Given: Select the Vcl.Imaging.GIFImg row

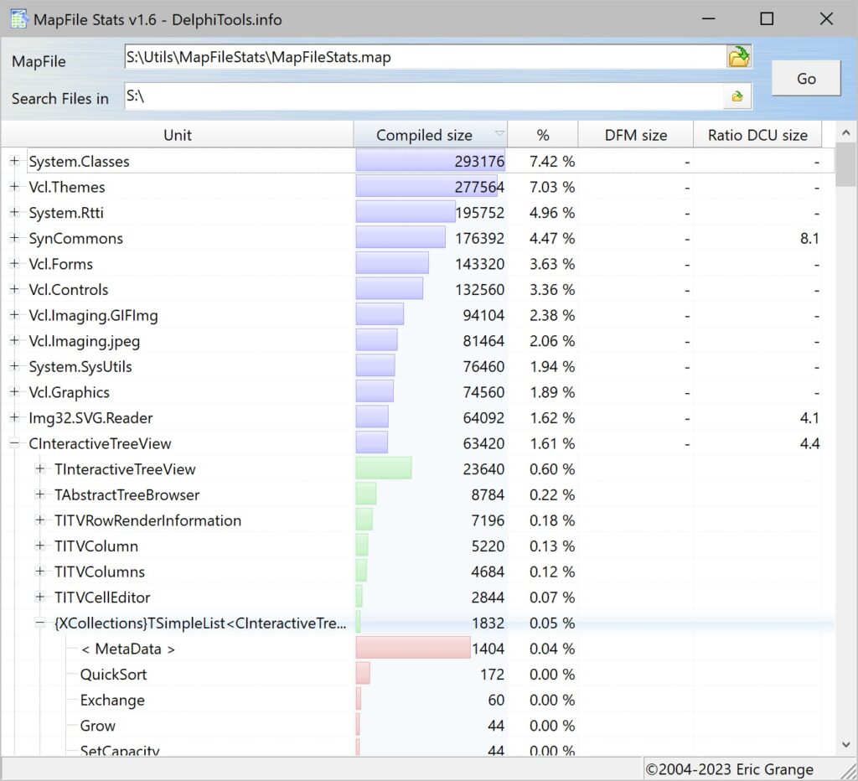Looking at the screenshot, I should (417, 315).
